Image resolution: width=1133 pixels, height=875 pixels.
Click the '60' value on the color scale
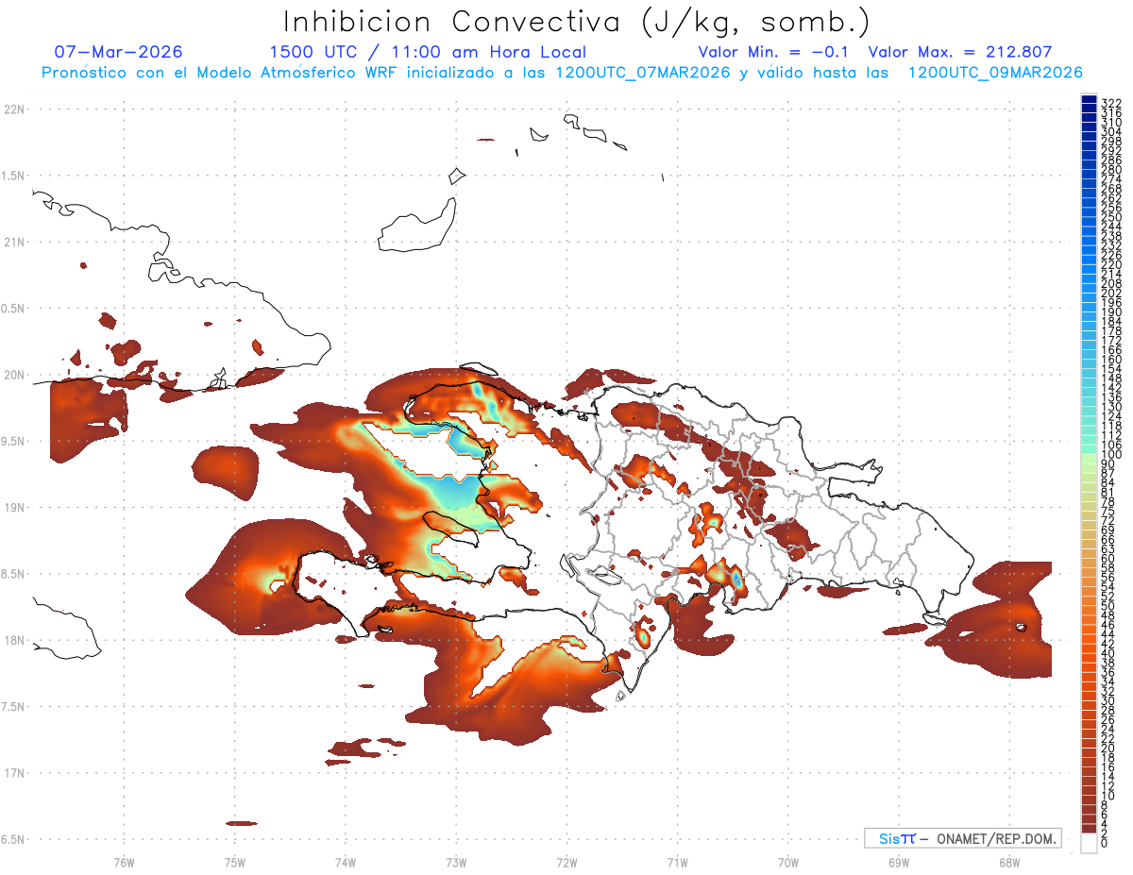1108,558
